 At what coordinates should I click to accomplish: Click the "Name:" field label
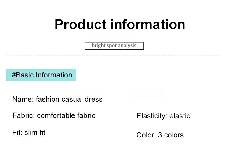[x=23, y=100]
